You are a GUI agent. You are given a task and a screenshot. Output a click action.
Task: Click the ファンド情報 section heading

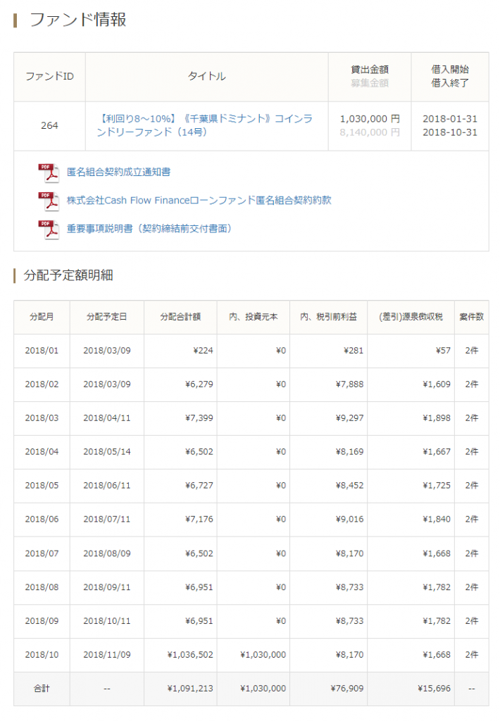point(77,20)
